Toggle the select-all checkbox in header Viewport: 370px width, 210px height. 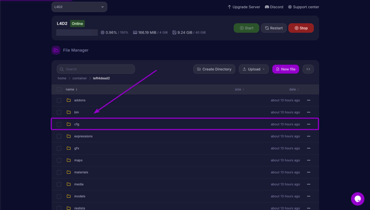(x=59, y=89)
